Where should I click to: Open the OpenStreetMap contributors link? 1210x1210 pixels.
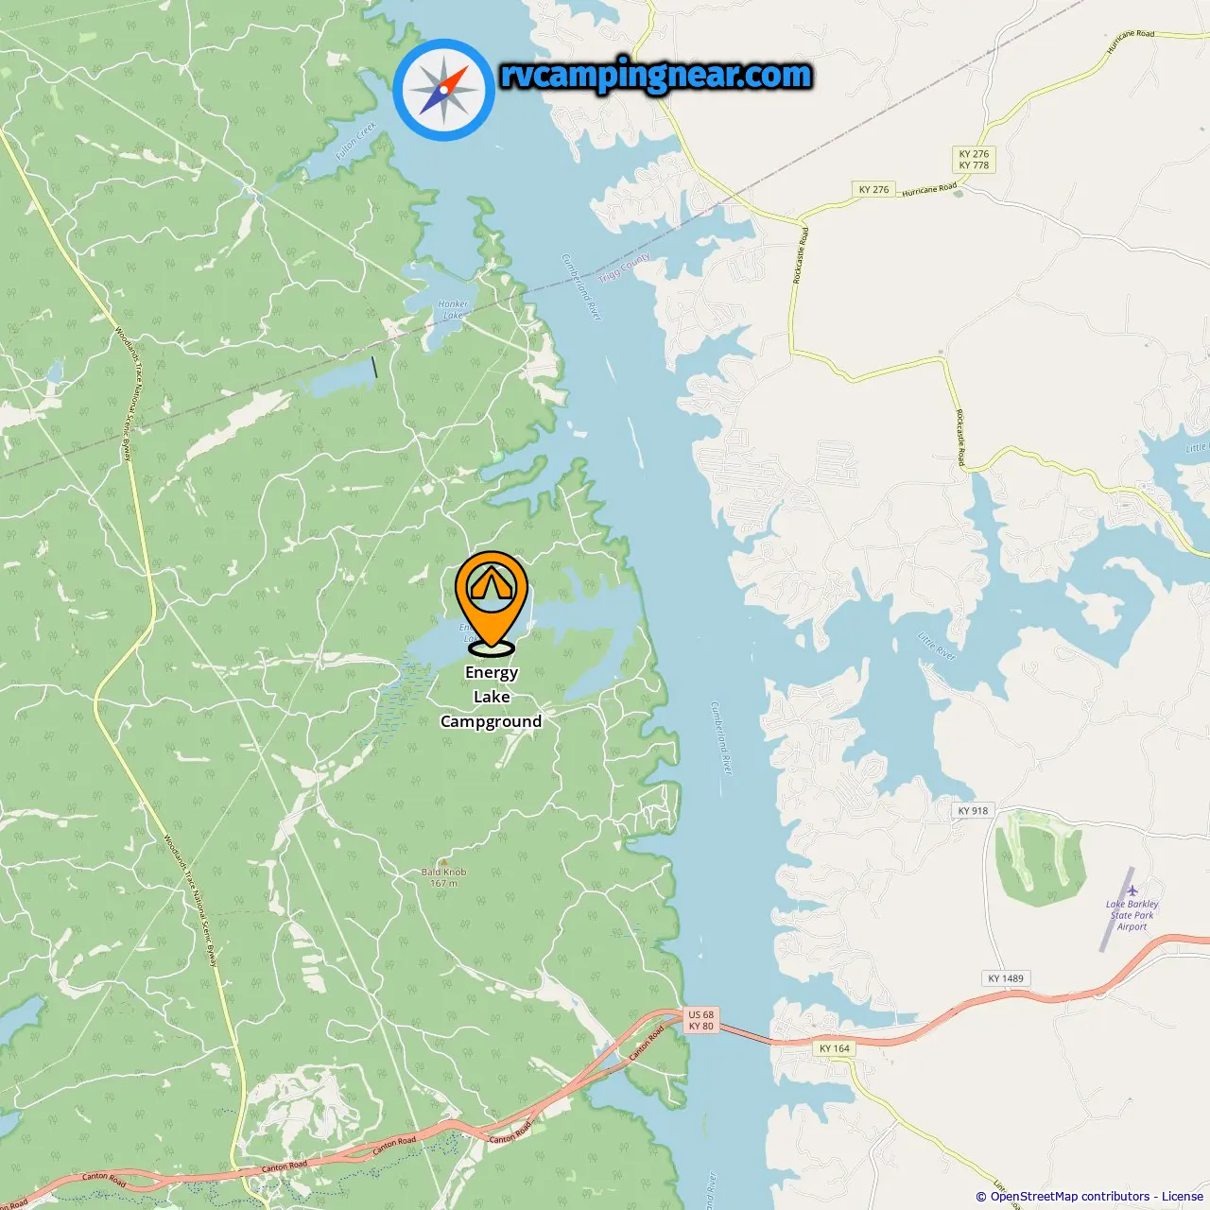[x=1071, y=1197]
